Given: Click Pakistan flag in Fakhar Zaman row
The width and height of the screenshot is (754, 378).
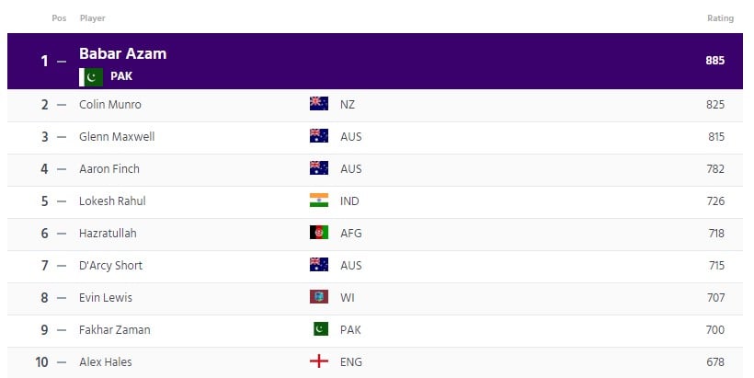Looking at the screenshot, I should [x=319, y=329].
